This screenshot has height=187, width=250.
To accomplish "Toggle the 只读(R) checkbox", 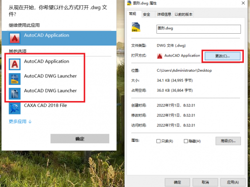I will [158, 141].
